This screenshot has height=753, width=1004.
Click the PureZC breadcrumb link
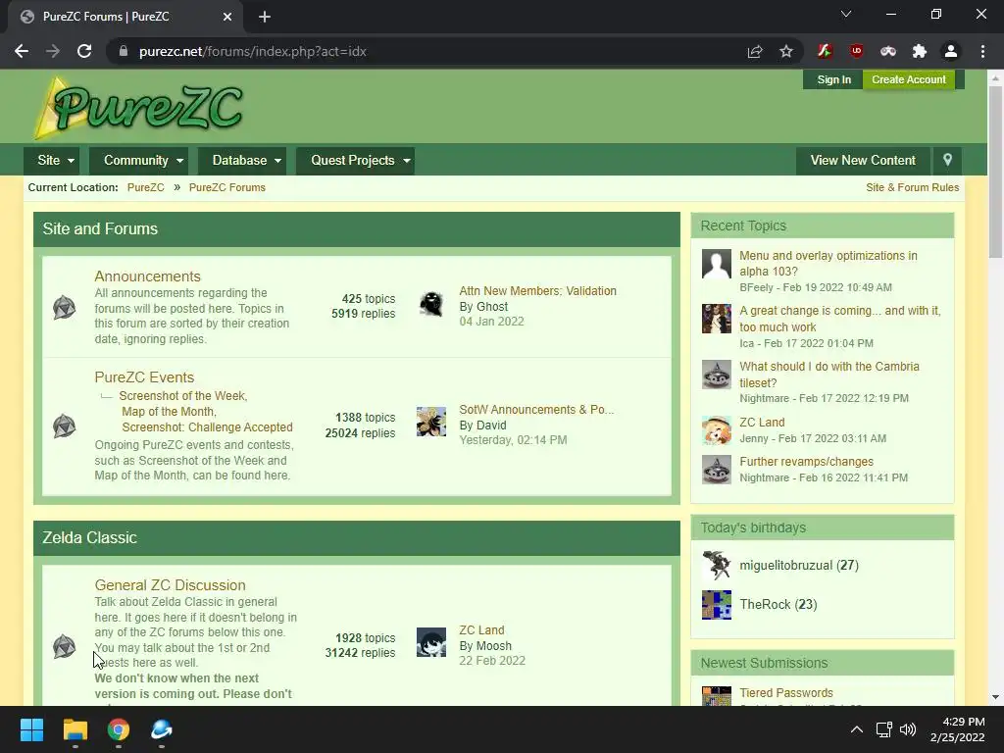pos(145,187)
